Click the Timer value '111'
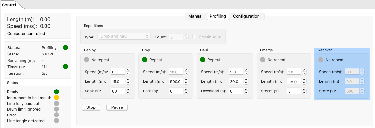This screenshot has width=375, height=128. pyautogui.click(x=45, y=67)
